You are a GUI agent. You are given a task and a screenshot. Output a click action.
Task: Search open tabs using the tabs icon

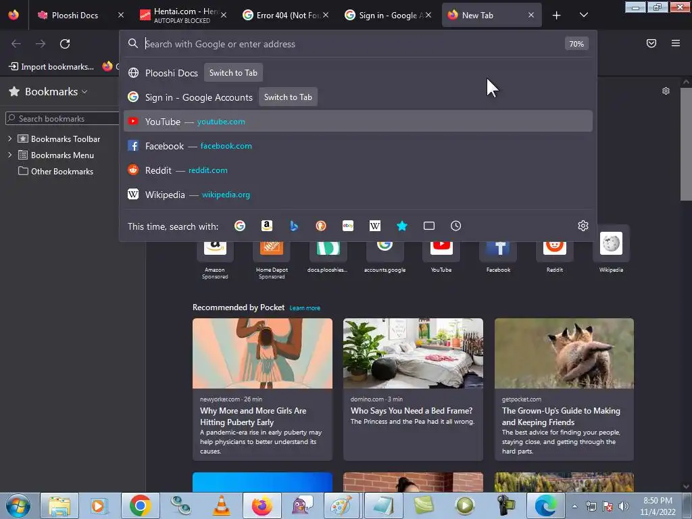pyautogui.click(x=429, y=226)
